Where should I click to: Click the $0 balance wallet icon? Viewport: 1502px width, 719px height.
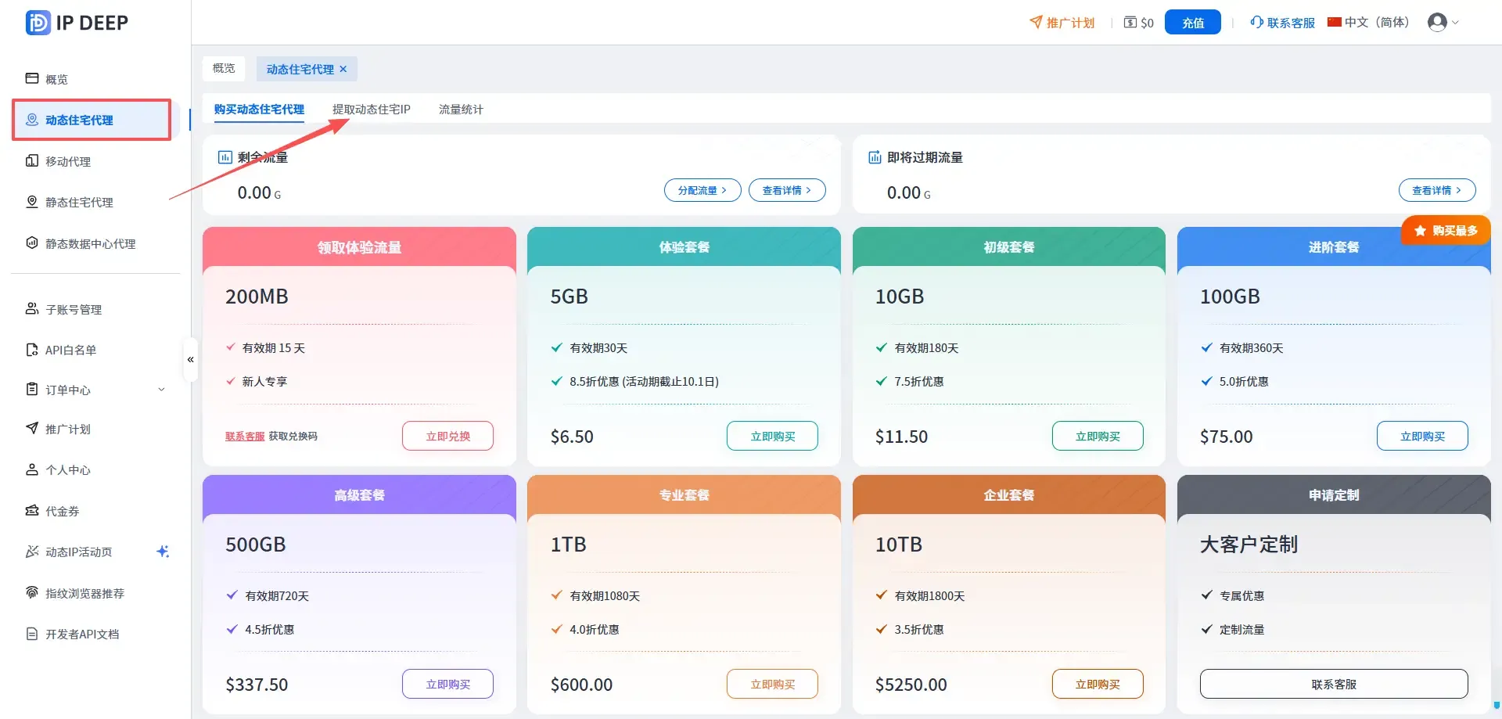(1130, 23)
